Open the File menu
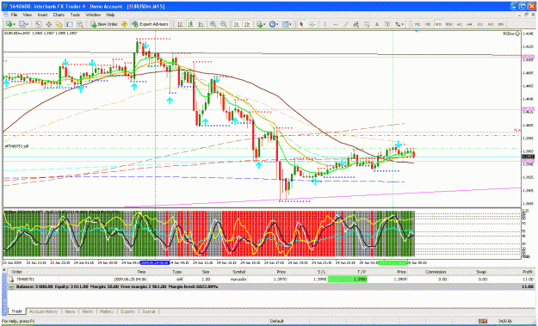 tap(14, 15)
